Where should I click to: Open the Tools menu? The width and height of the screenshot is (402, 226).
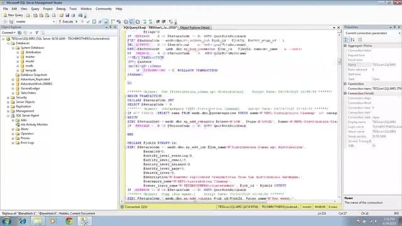pos(73,9)
